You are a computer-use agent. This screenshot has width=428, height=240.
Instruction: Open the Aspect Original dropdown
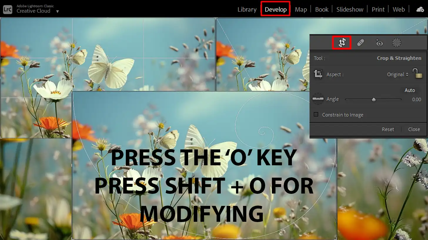pyautogui.click(x=398, y=74)
